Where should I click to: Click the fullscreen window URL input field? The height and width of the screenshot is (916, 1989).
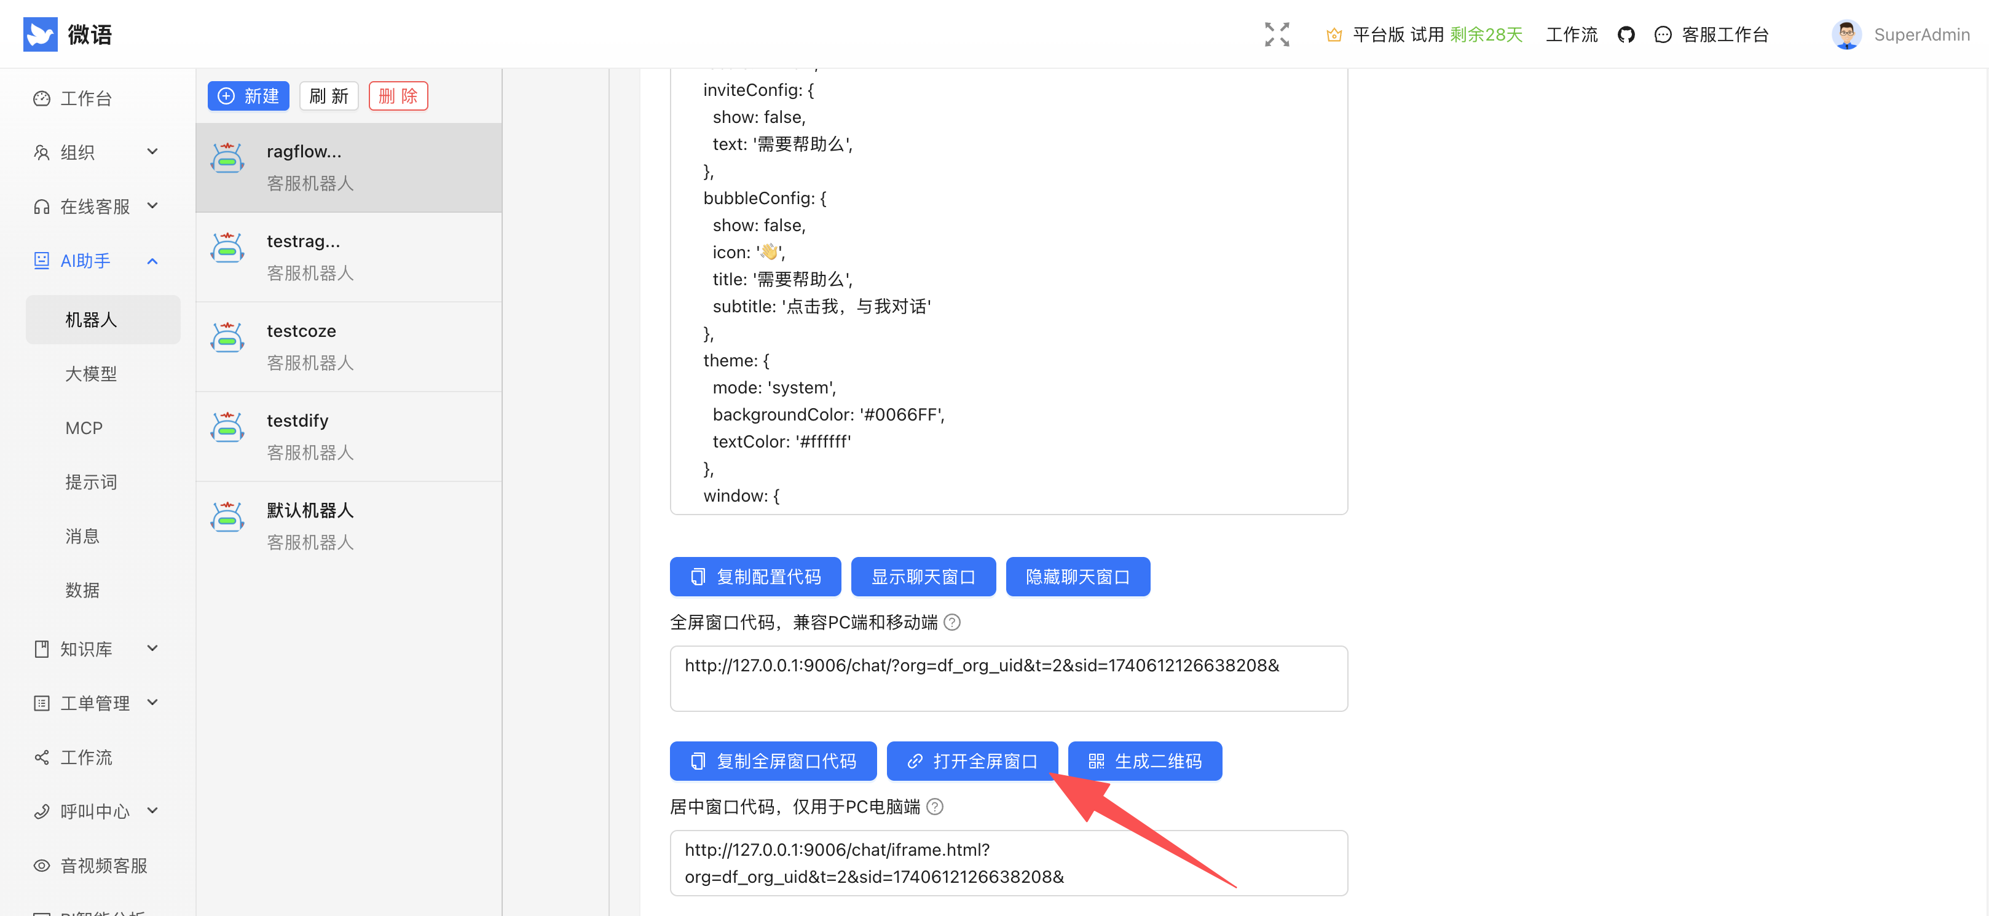[x=1007, y=677]
